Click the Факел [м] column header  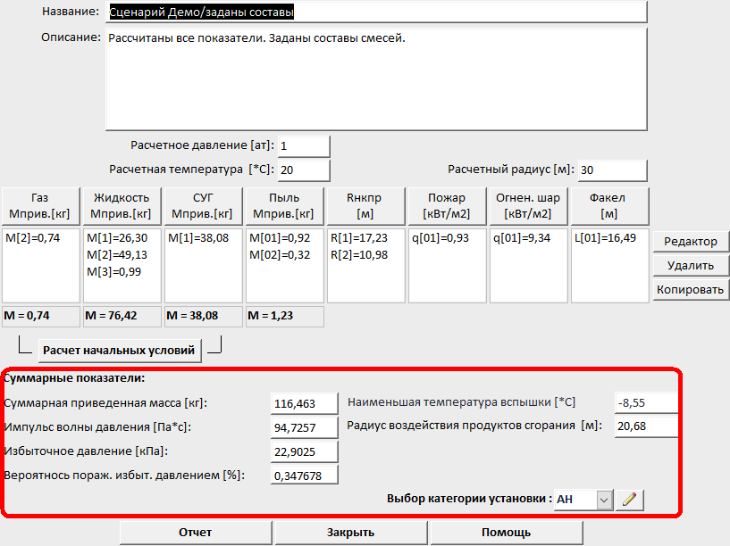609,206
